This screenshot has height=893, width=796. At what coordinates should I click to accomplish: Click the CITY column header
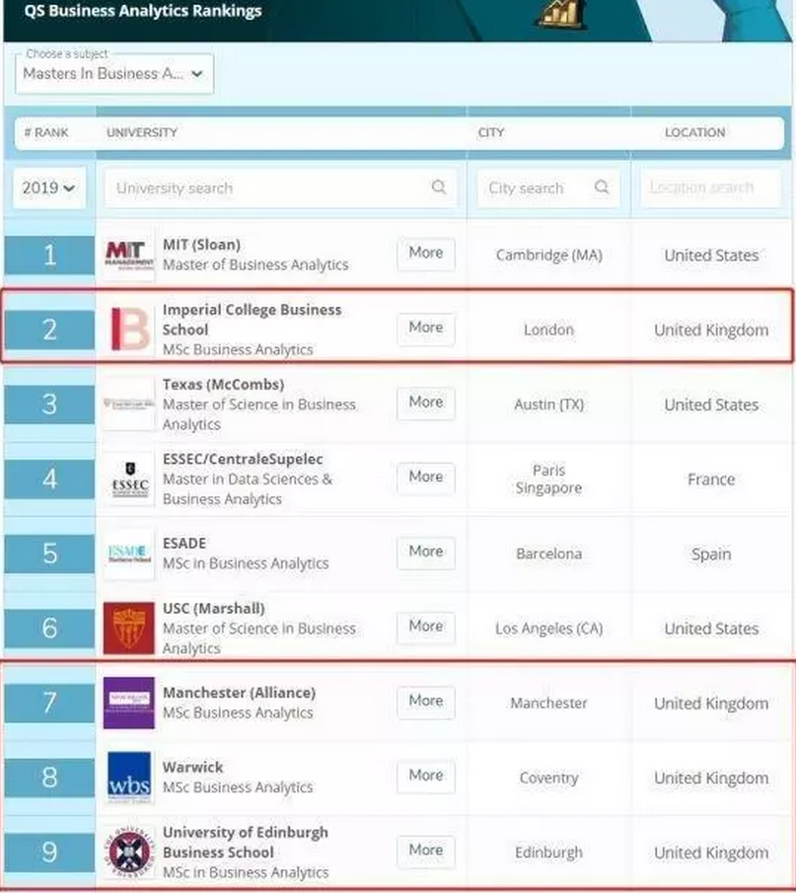491,132
